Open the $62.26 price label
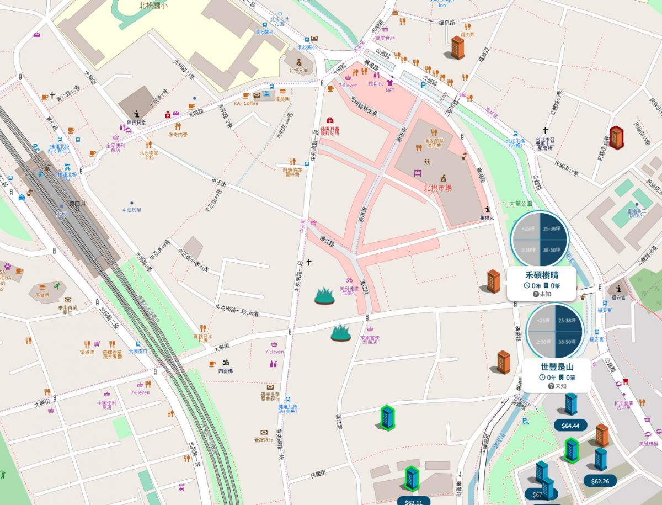The height and width of the screenshot is (505, 662). (x=600, y=481)
